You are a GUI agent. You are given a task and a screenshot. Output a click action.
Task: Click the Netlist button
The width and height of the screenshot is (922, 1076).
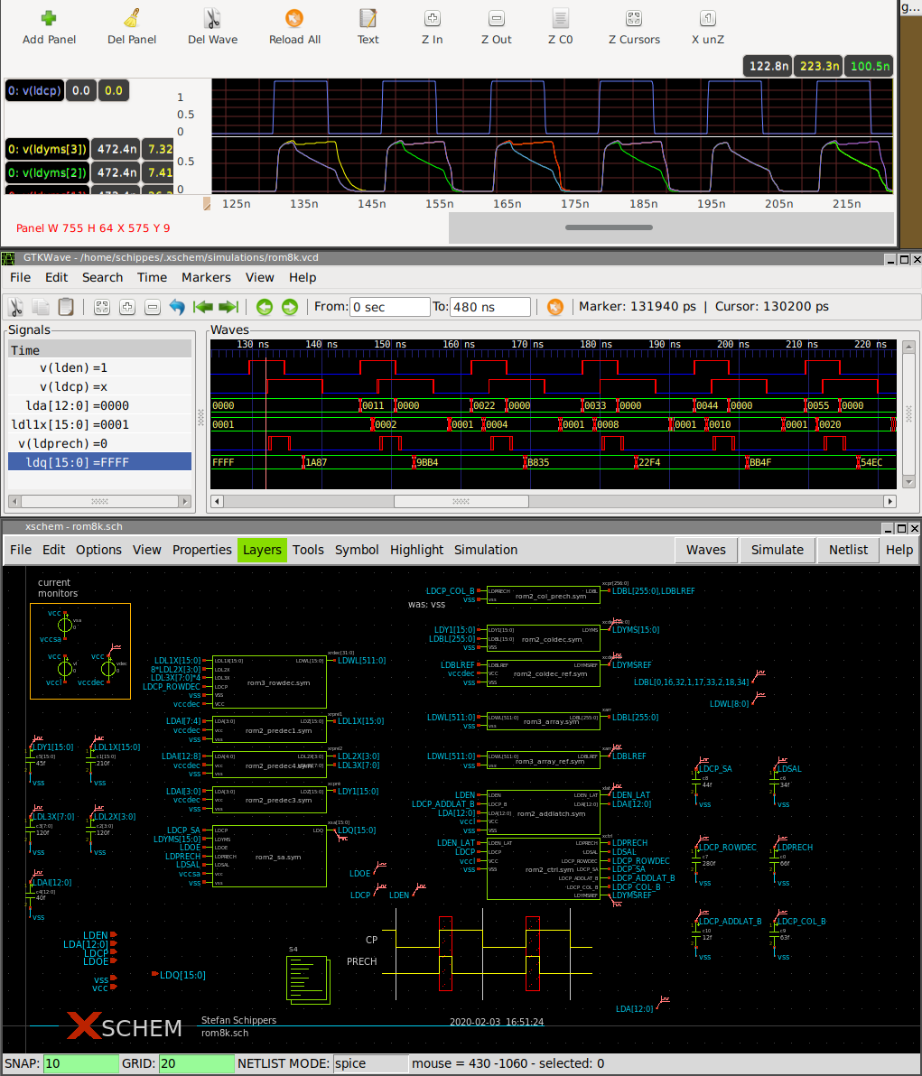(x=848, y=550)
